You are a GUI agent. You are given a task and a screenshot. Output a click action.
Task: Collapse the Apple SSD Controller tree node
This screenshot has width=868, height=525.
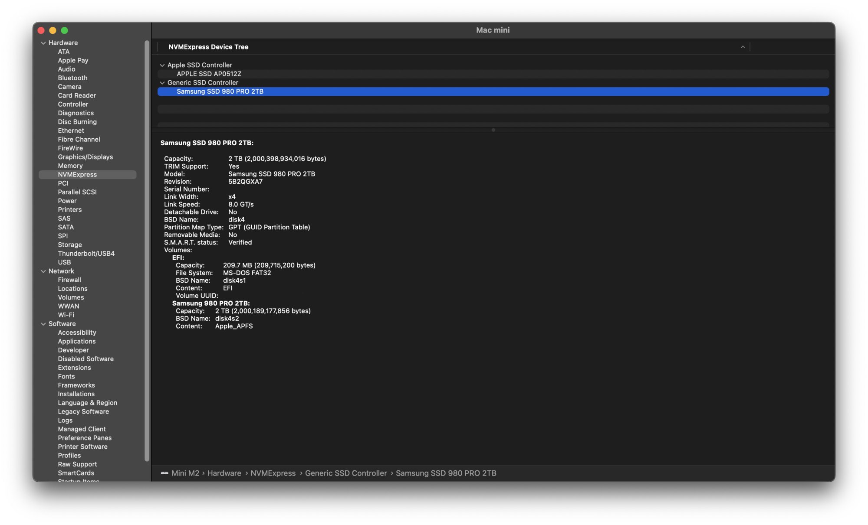click(x=162, y=65)
